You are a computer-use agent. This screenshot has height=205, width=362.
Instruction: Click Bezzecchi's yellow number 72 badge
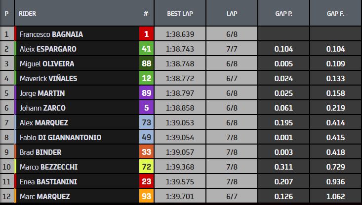tap(146, 167)
